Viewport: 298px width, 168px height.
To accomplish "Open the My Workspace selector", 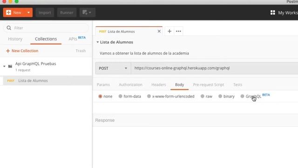I will [288, 13].
